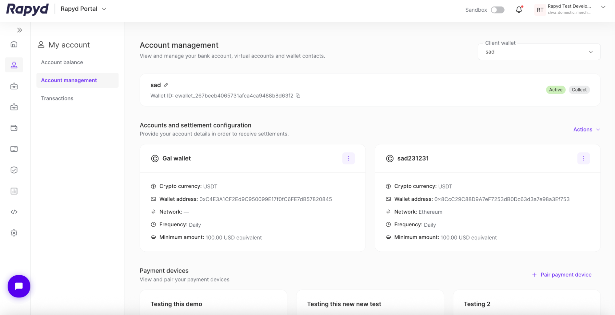Open the Reports analytics sidebar icon

point(14,191)
